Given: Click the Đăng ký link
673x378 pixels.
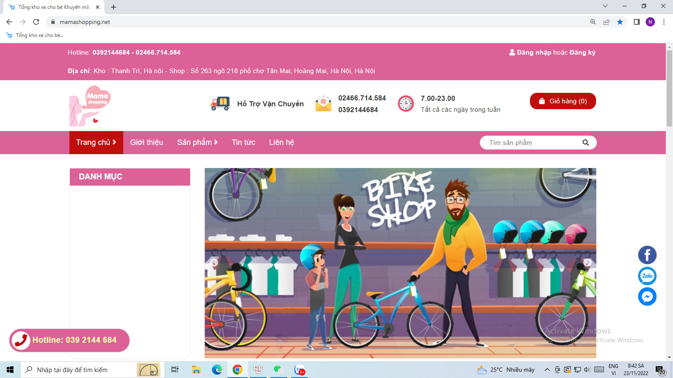Looking at the screenshot, I should [x=583, y=52].
